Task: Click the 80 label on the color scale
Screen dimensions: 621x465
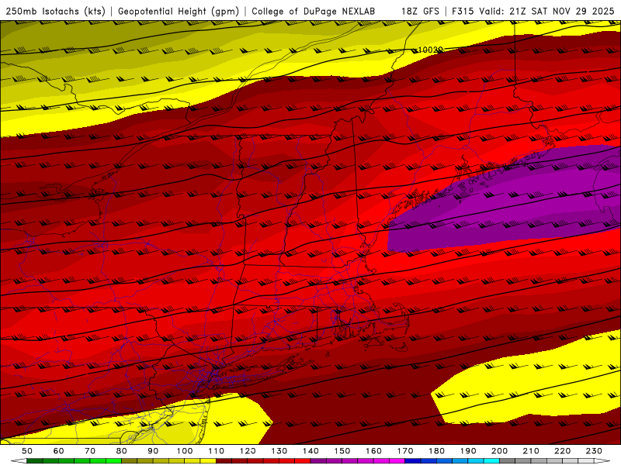Action: (x=122, y=451)
